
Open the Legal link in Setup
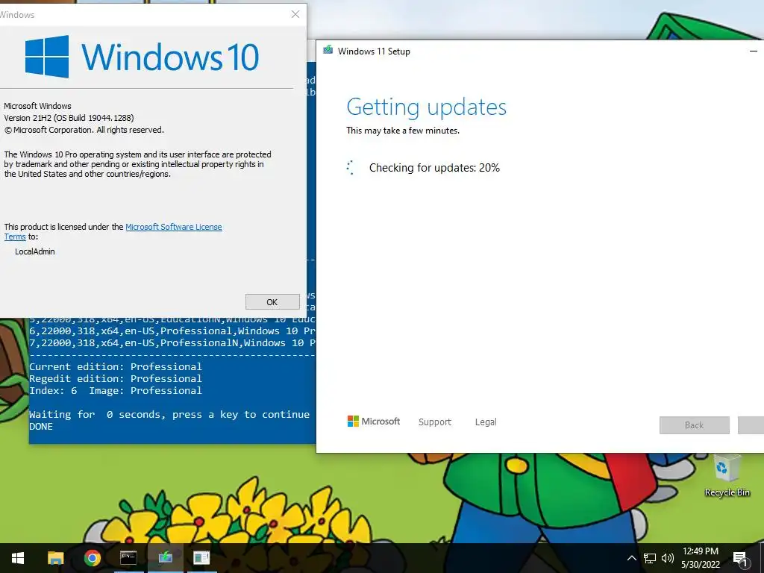486,422
